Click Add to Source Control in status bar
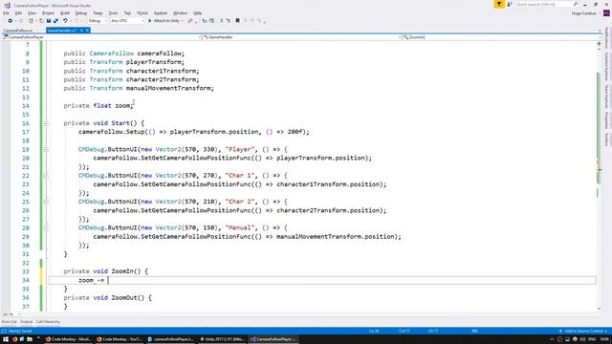Screen dimensions: 612x344 (583, 332)
